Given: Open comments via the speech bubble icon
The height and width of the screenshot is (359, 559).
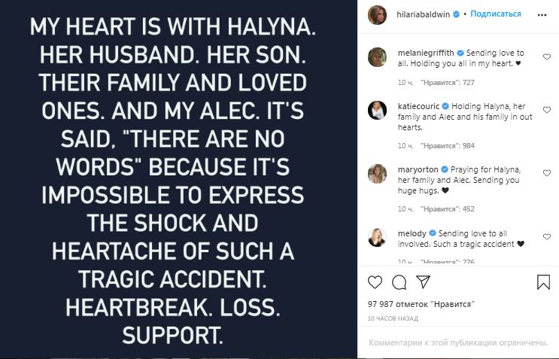Looking at the screenshot, I should pos(400,282).
